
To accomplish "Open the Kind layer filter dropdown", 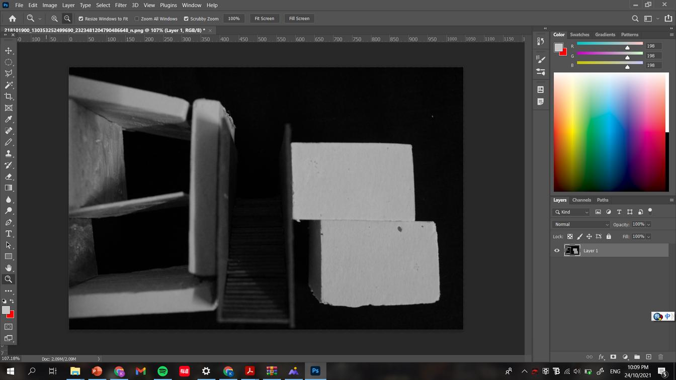I will tap(572, 212).
